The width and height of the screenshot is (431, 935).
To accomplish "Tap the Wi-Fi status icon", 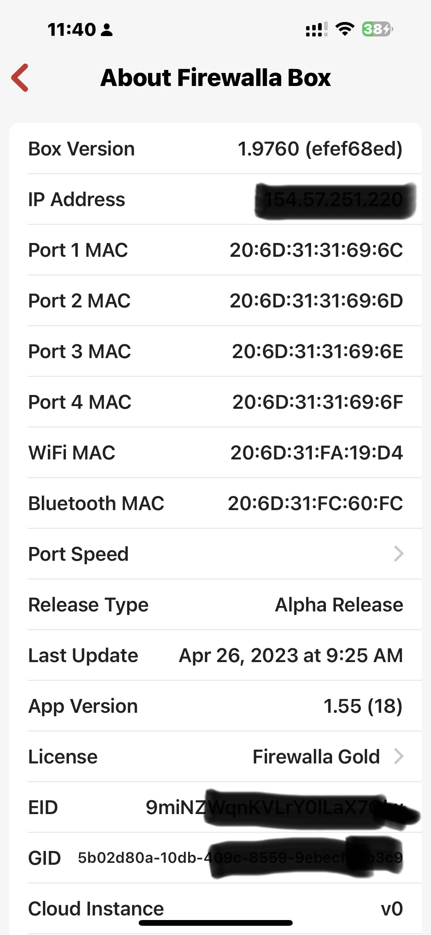I will pyautogui.click(x=344, y=29).
